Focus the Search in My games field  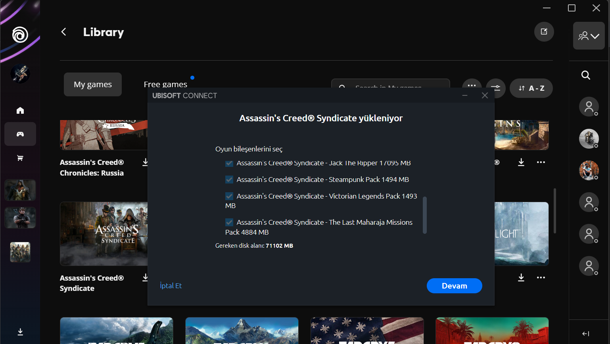(x=391, y=83)
